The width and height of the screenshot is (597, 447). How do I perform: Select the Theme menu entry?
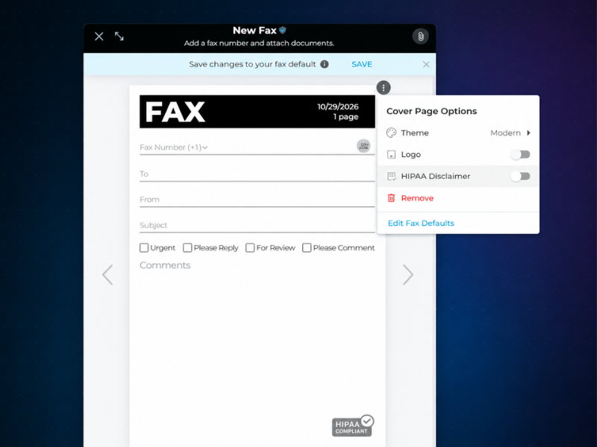coord(458,133)
